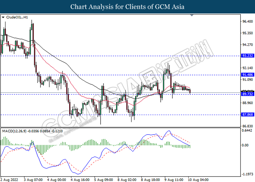
Task: Click the Chart Analysis for Clients of GCM Asia title
Action: 127,7
